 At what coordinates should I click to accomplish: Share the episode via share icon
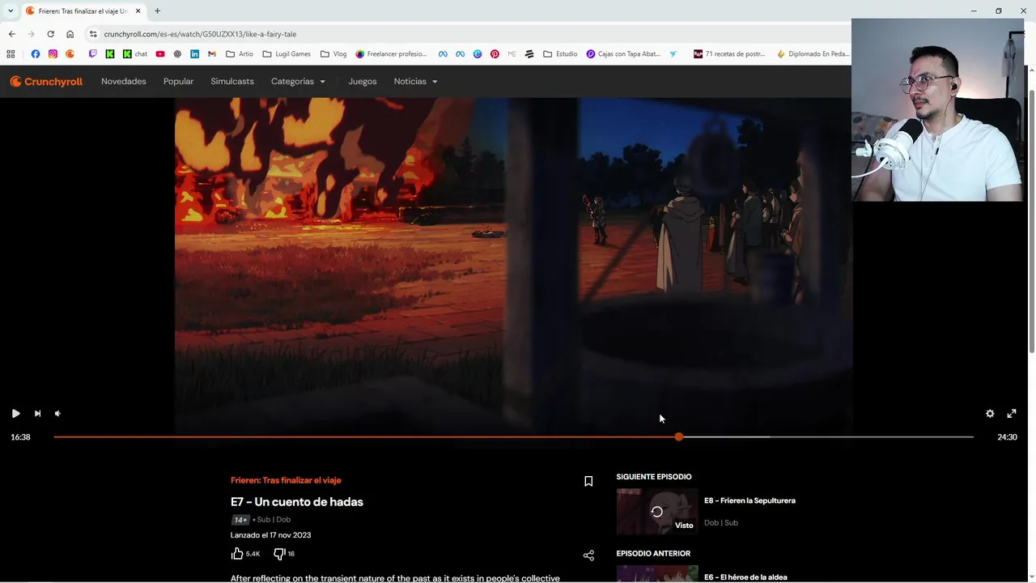[x=588, y=555]
